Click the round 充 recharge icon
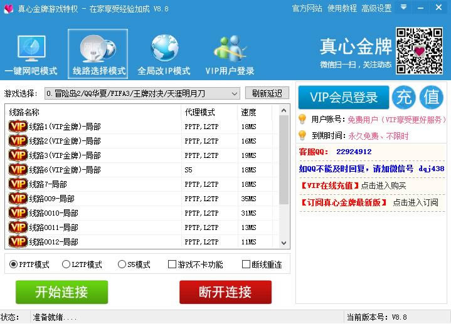The width and height of the screenshot is (451, 324). (x=404, y=97)
